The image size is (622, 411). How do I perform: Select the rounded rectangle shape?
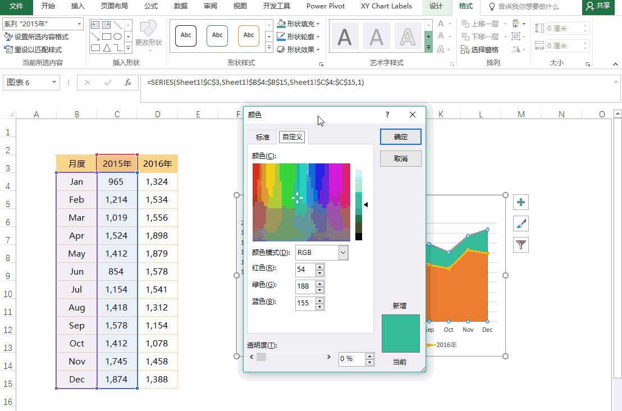[95, 48]
